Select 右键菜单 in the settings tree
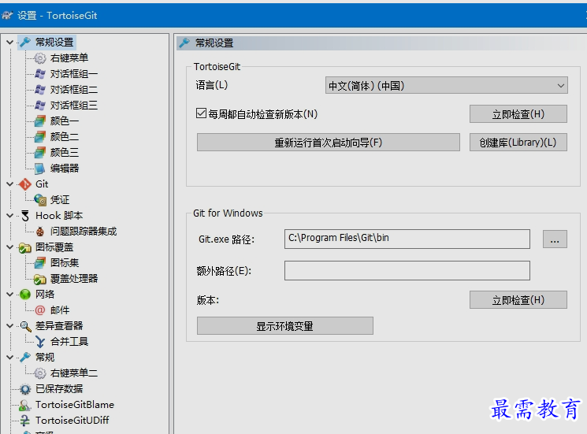This screenshot has width=587, height=434. (69, 58)
